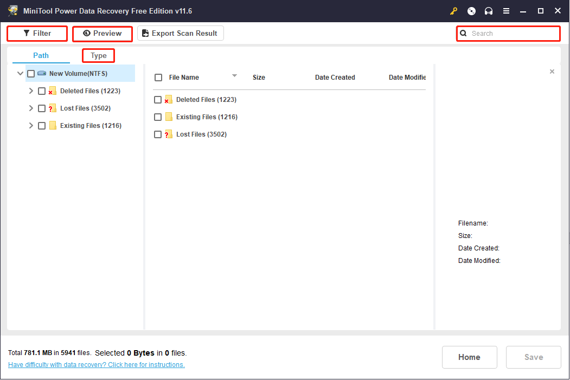Open the Filter options

(37, 34)
